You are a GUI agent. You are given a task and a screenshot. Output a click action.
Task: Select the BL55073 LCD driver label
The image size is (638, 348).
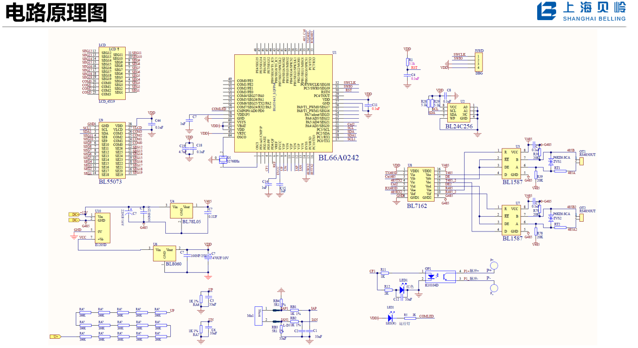[x=110, y=182]
